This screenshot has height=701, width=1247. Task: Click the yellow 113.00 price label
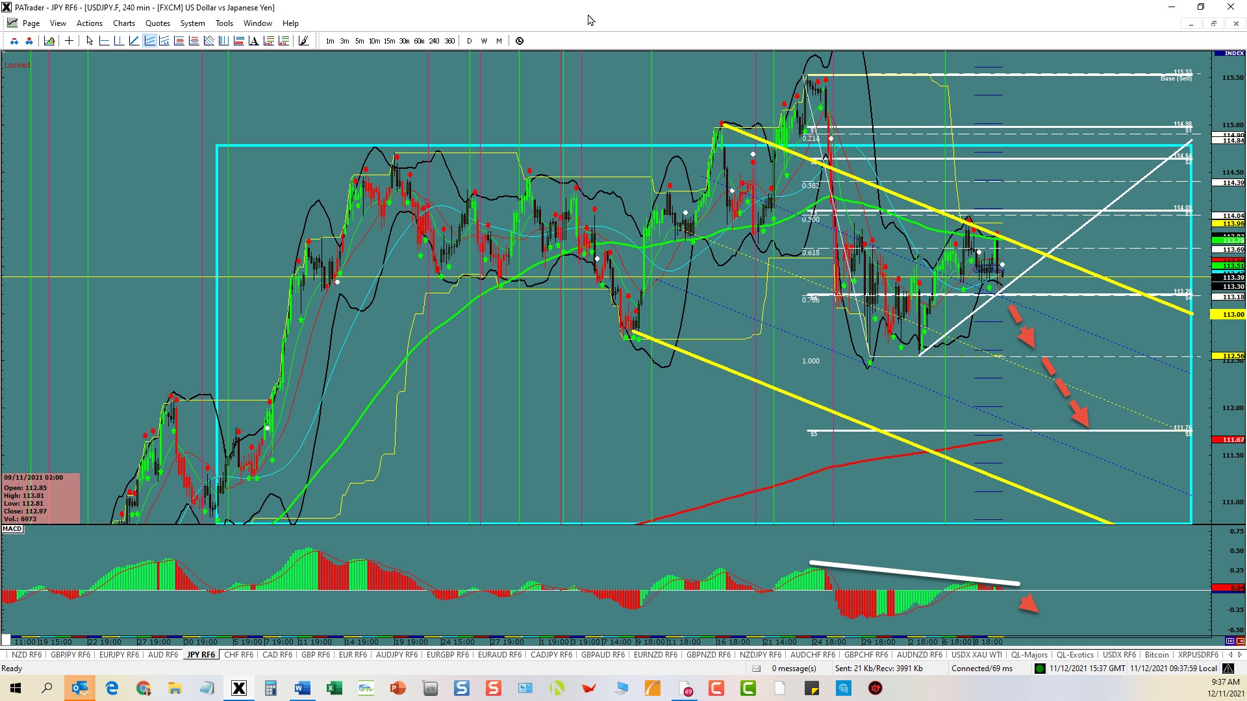[x=1229, y=314]
